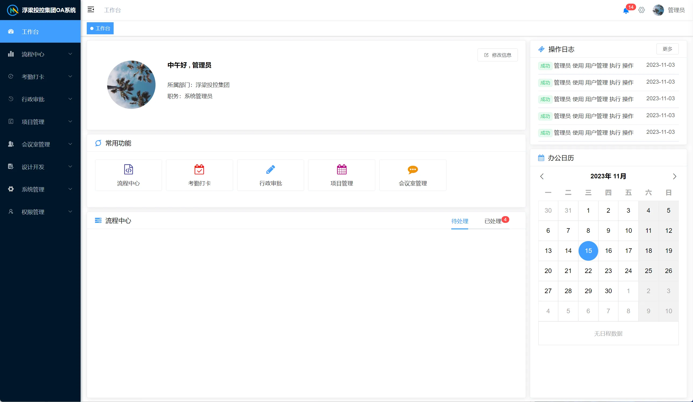Click 所属部门：浮梁投控集团 text
Image resolution: width=693 pixels, height=402 pixels.
(198, 85)
